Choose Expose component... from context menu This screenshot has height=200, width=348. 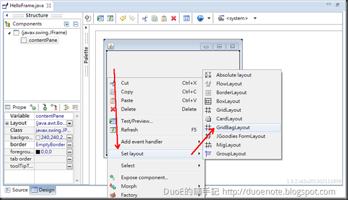point(156,178)
